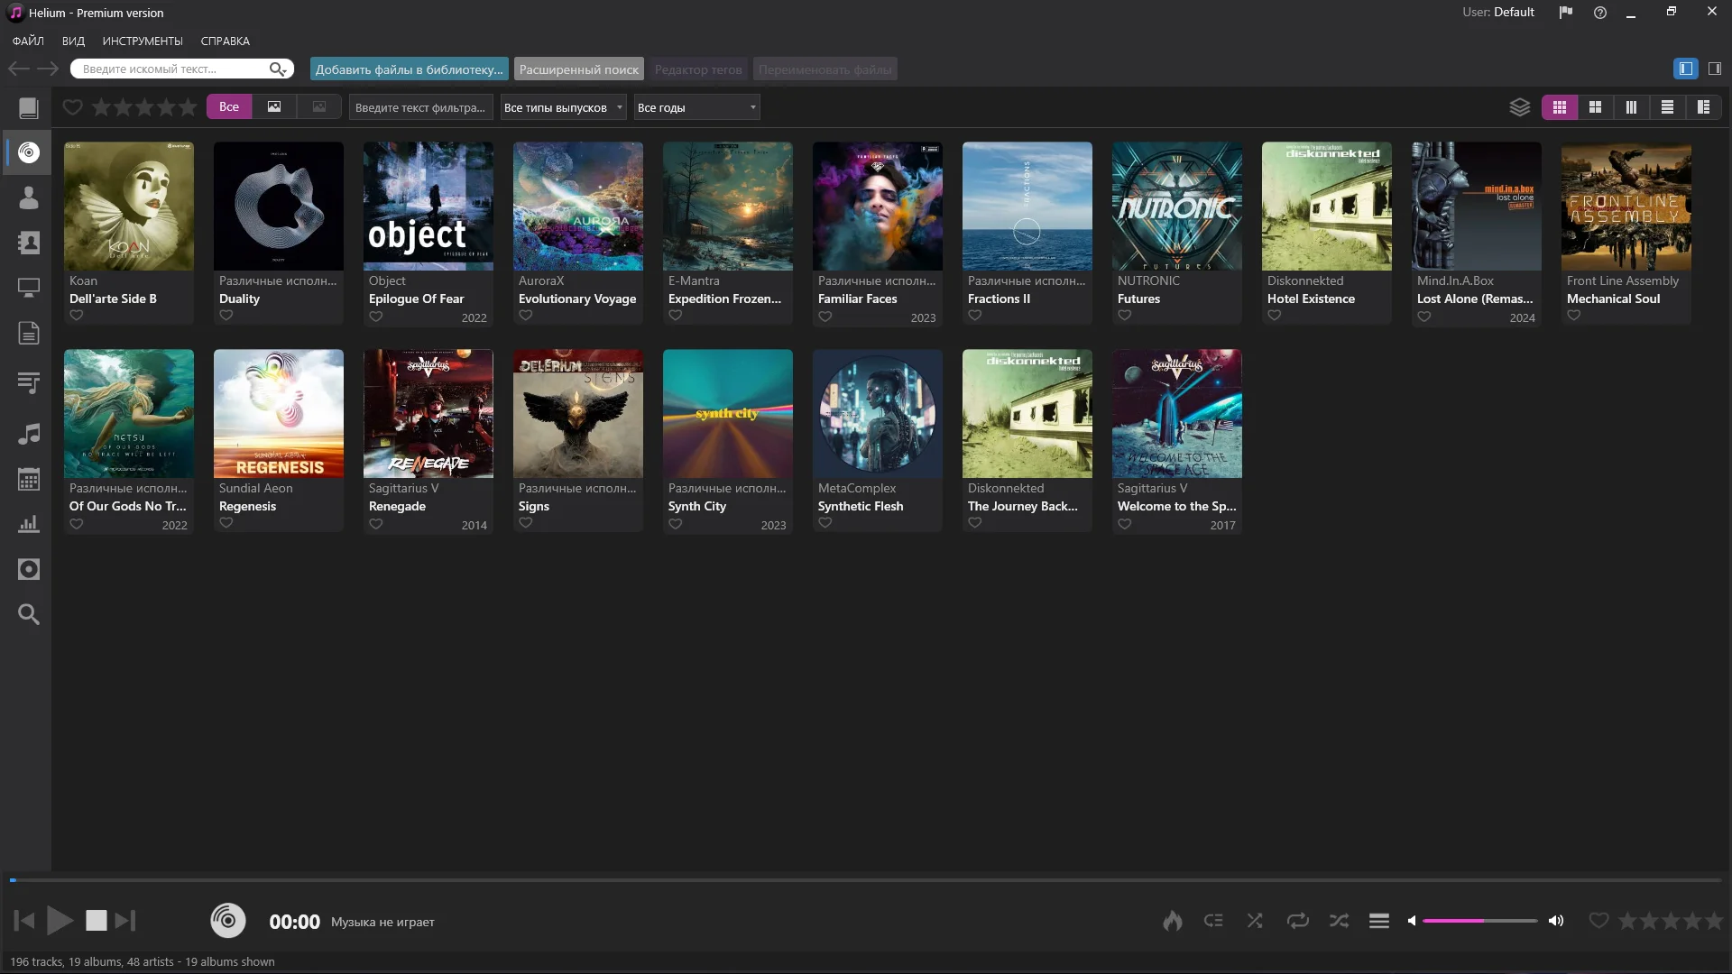Click the layers stack grouping icon
The width and height of the screenshot is (1732, 974).
[1520, 107]
